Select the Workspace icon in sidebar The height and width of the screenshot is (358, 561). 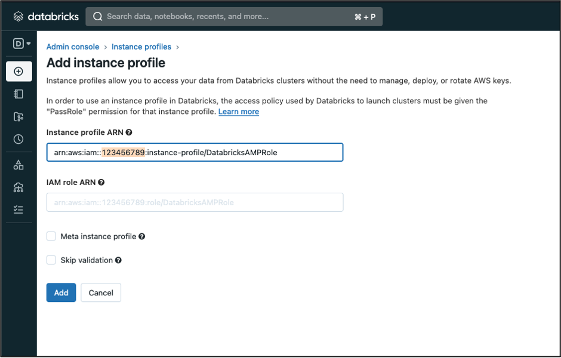coord(18,94)
